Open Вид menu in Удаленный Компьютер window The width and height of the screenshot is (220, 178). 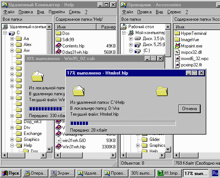coord(41,12)
